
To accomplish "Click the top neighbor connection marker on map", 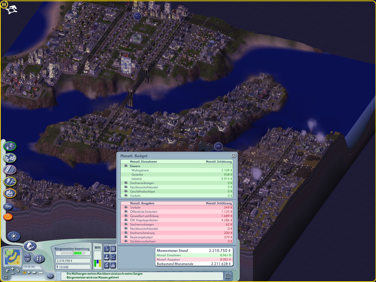I will [137, 17].
